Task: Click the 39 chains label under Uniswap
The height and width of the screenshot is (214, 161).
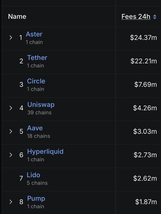Action: click(39, 113)
